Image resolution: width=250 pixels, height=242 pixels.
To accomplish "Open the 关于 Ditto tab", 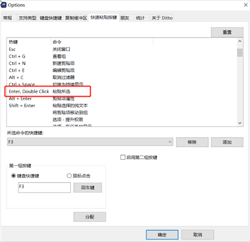I will point(162,18).
